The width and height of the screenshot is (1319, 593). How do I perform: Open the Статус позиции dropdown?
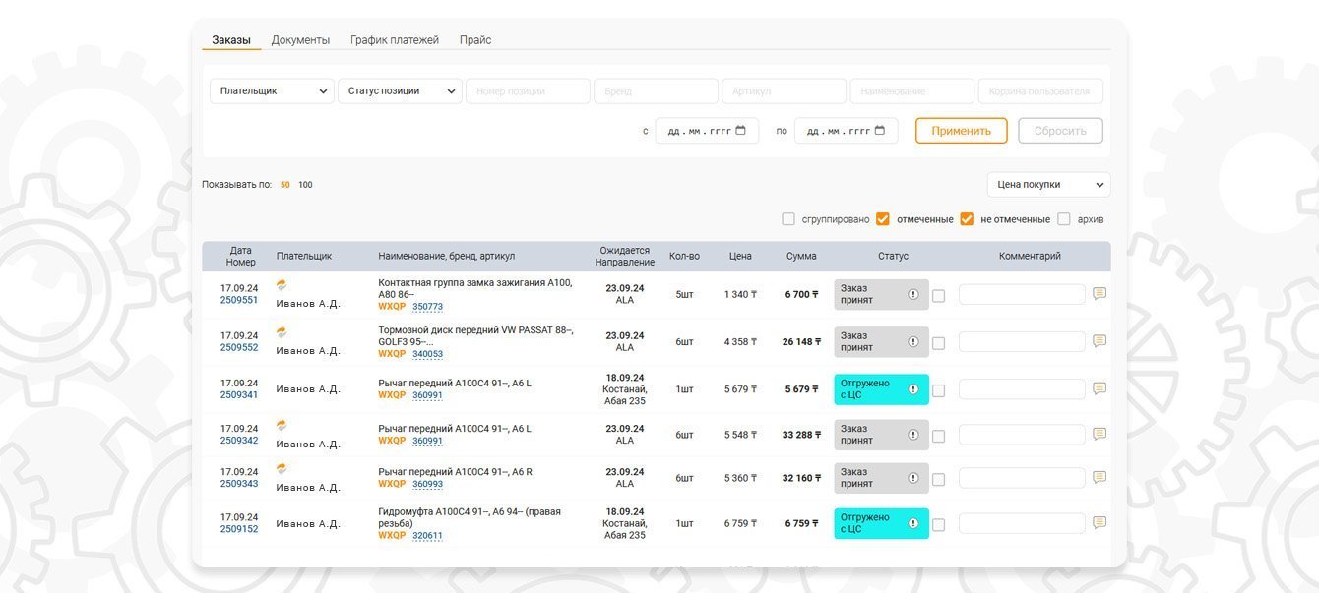pos(400,91)
